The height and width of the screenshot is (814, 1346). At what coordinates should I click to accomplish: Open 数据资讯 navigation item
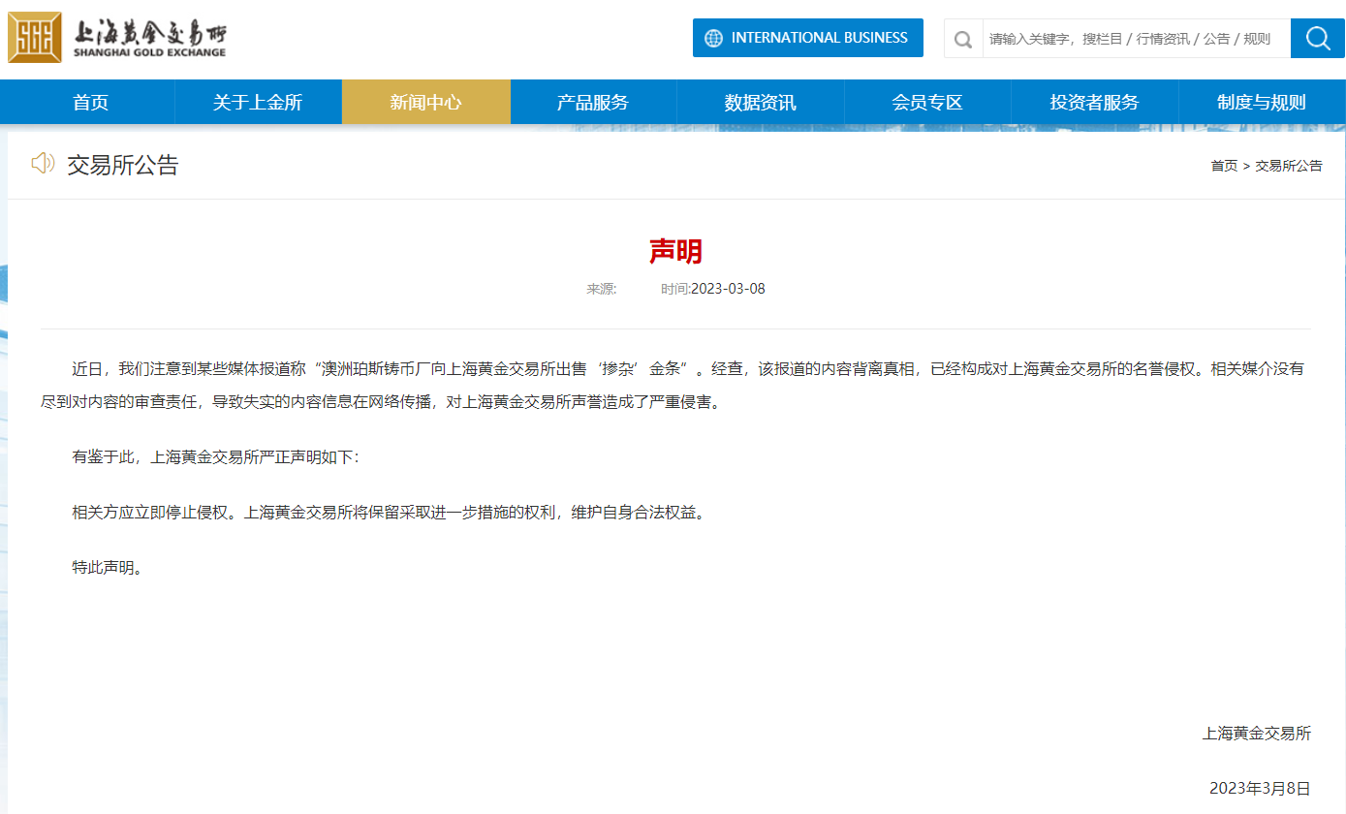pyautogui.click(x=760, y=102)
